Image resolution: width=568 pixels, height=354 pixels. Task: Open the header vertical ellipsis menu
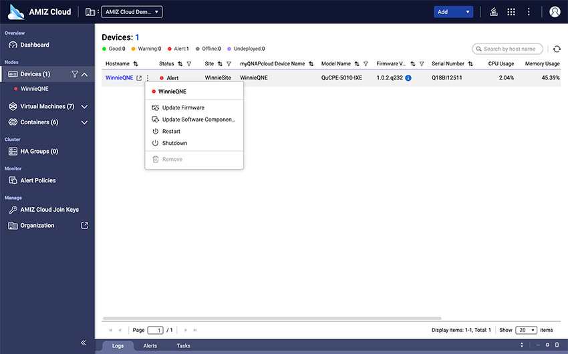coord(529,12)
